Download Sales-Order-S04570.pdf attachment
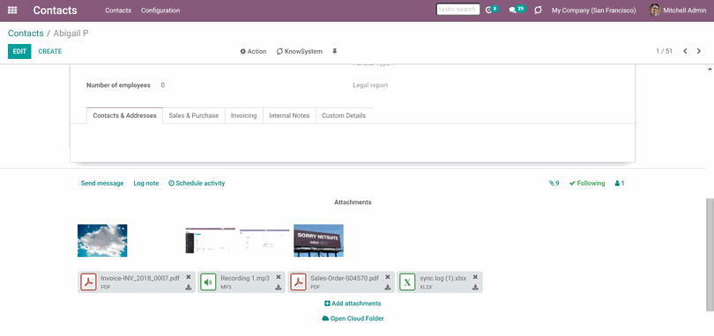This screenshot has width=714, height=336. (x=388, y=288)
